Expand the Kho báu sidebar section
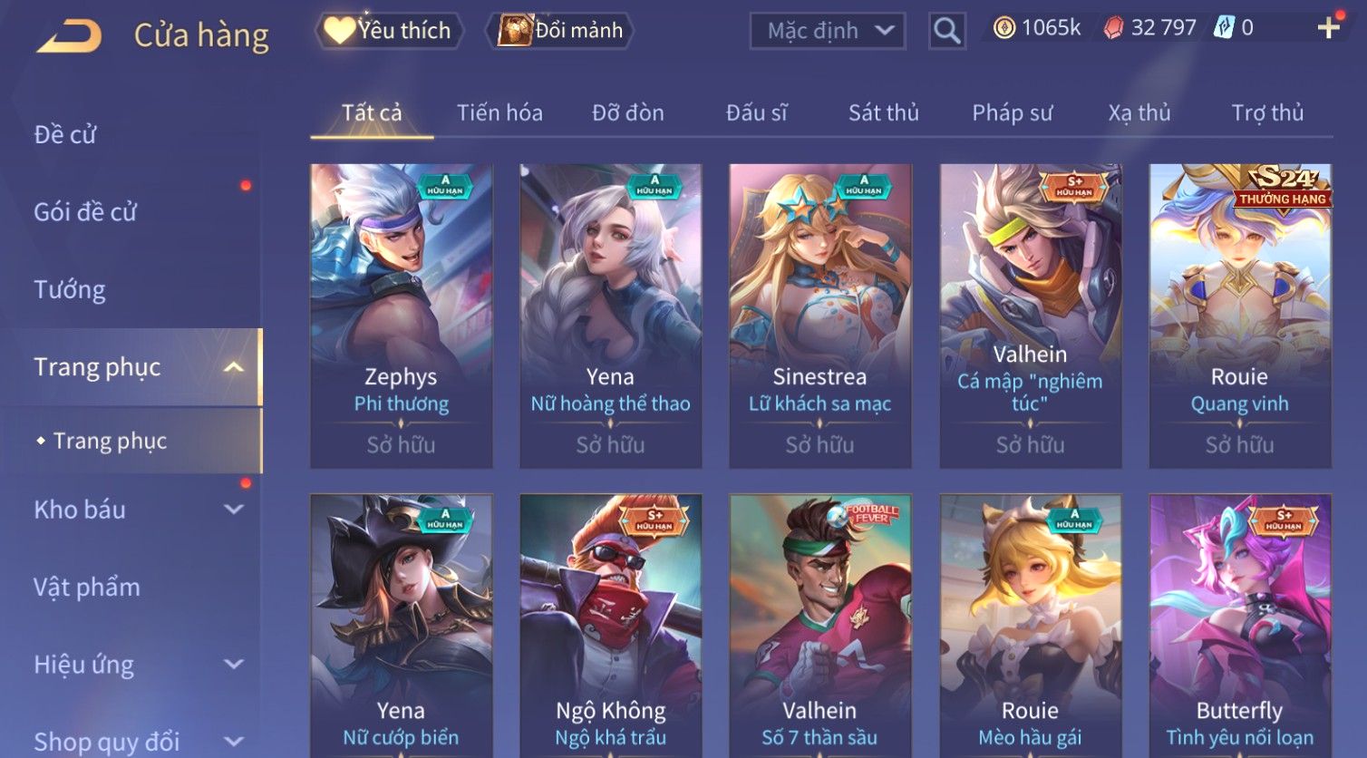1367x758 pixels. point(234,510)
